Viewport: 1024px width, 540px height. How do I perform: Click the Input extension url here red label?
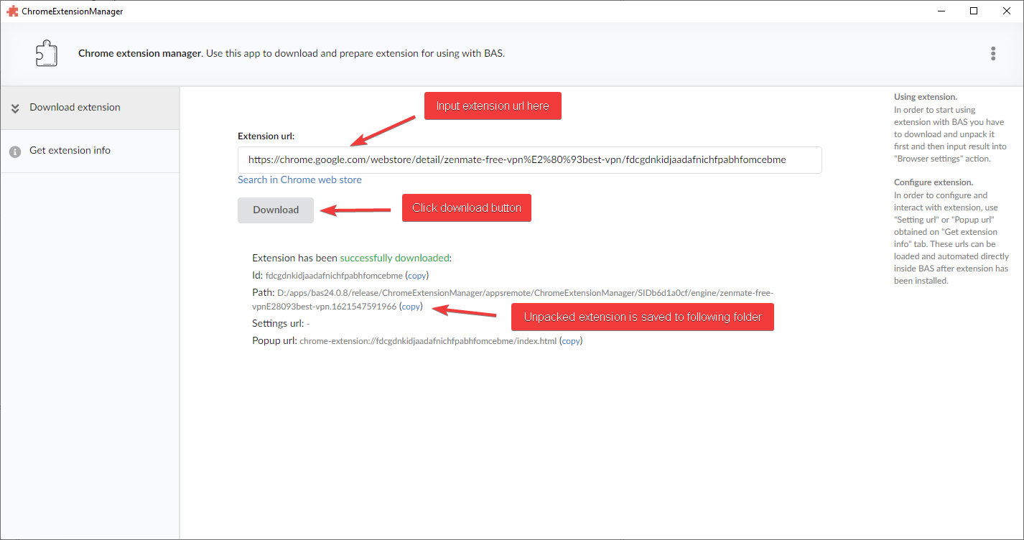[493, 106]
